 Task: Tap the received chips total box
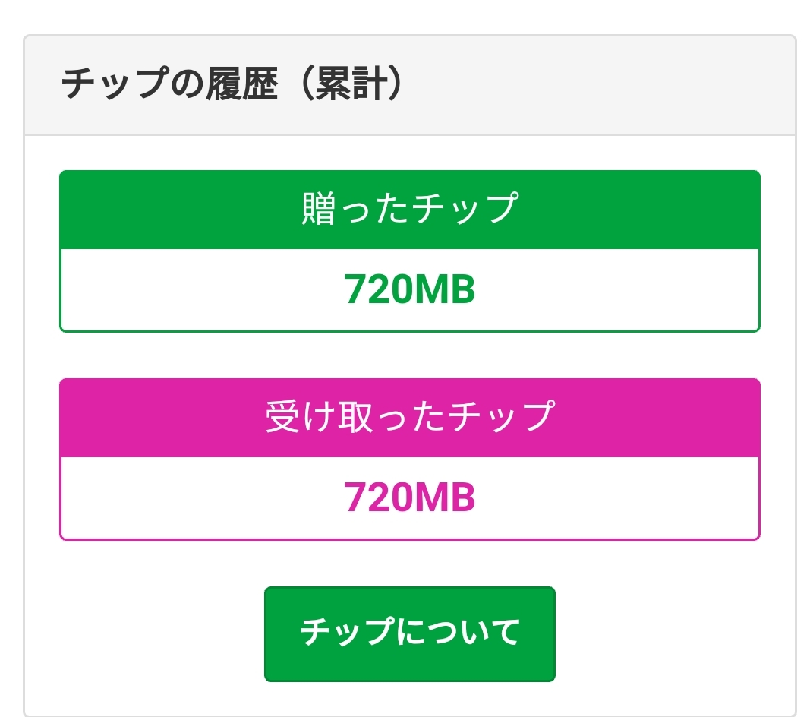[x=409, y=498]
